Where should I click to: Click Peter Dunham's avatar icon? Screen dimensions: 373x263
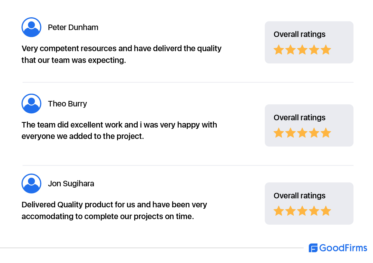31,27
